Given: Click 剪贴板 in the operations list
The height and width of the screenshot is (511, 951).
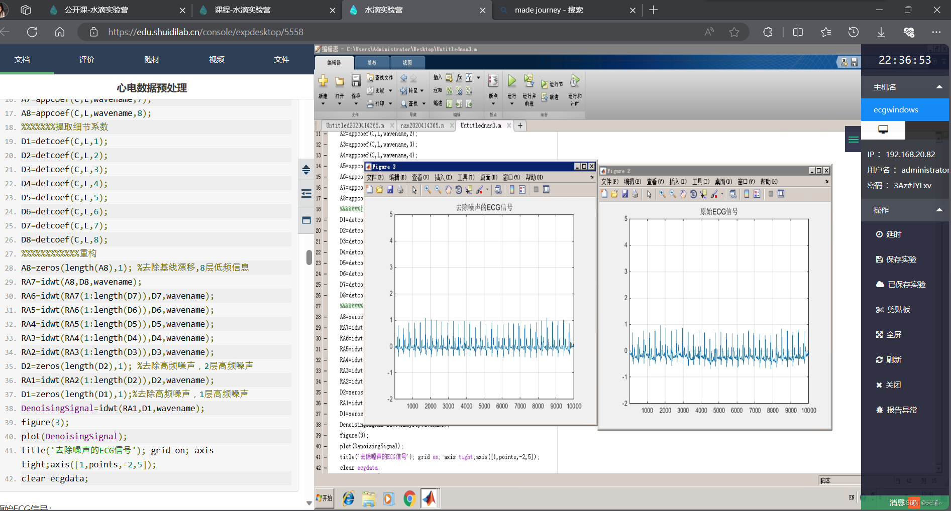Looking at the screenshot, I should [x=893, y=309].
